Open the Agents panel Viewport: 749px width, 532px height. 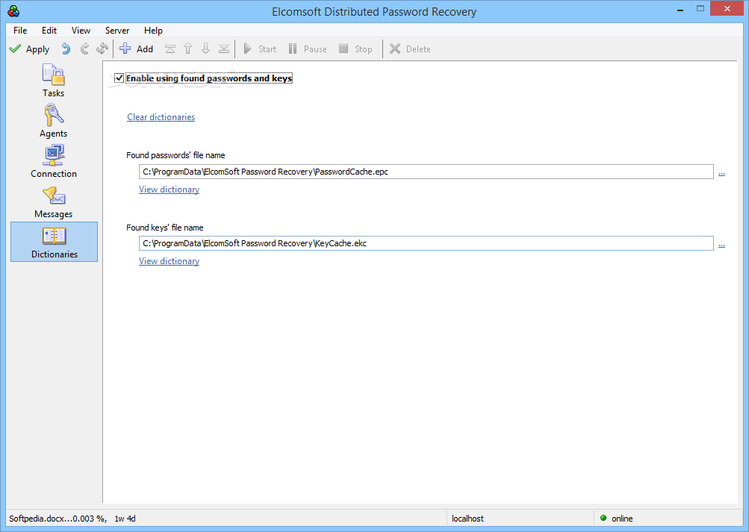coord(54,121)
